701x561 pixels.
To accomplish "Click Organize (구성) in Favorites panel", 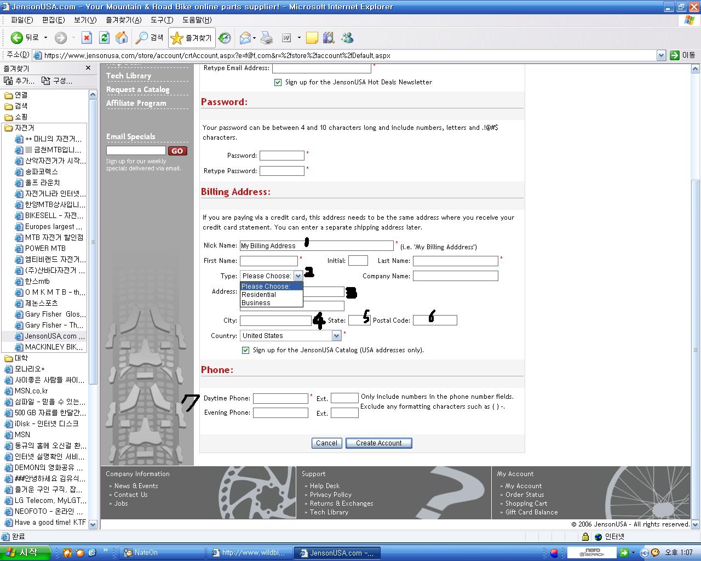I will point(56,81).
